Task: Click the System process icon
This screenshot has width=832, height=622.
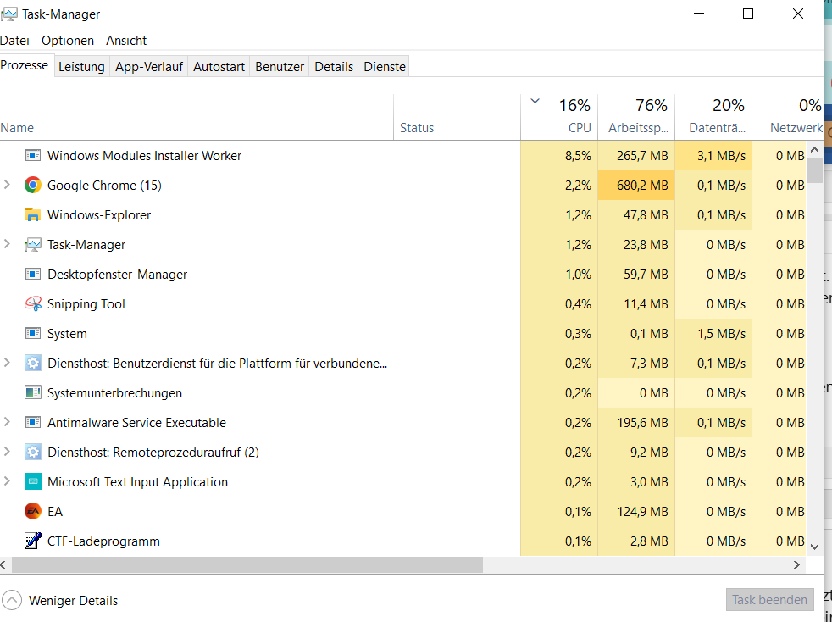Action: (33, 334)
